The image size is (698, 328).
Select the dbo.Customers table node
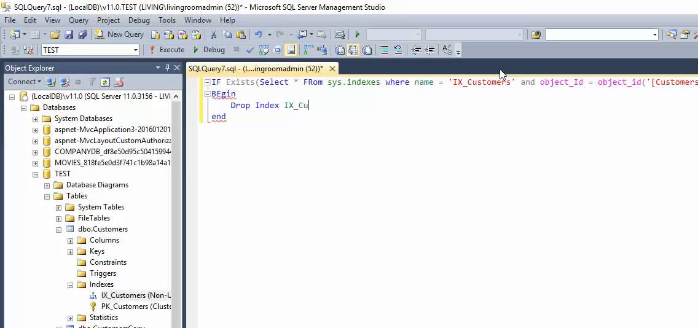point(96,229)
